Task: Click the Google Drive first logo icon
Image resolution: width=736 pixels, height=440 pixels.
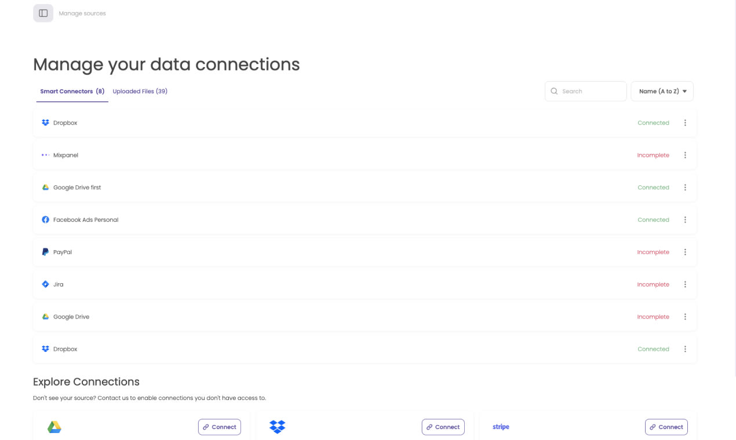Action: click(45, 188)
